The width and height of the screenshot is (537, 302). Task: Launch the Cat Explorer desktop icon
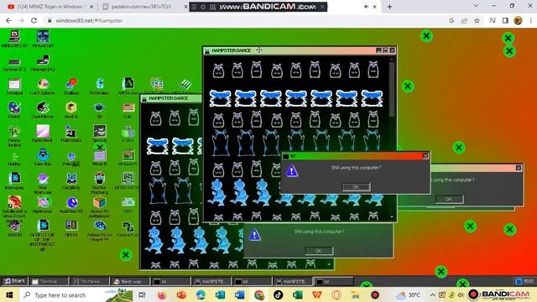43,86
